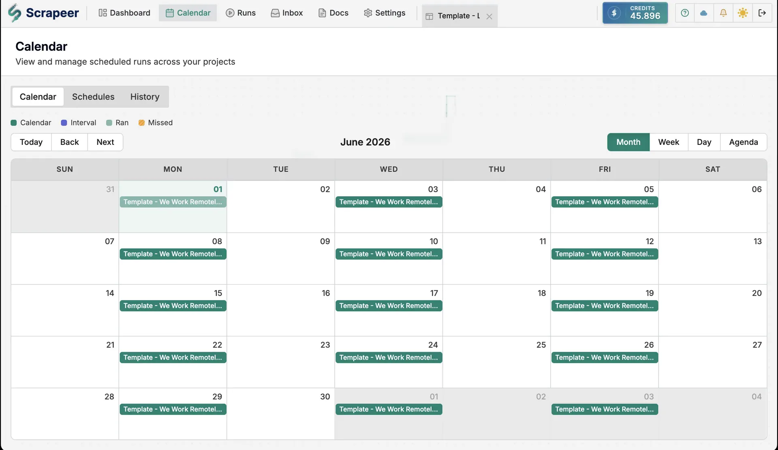Click the date number 09

point(325,241)
